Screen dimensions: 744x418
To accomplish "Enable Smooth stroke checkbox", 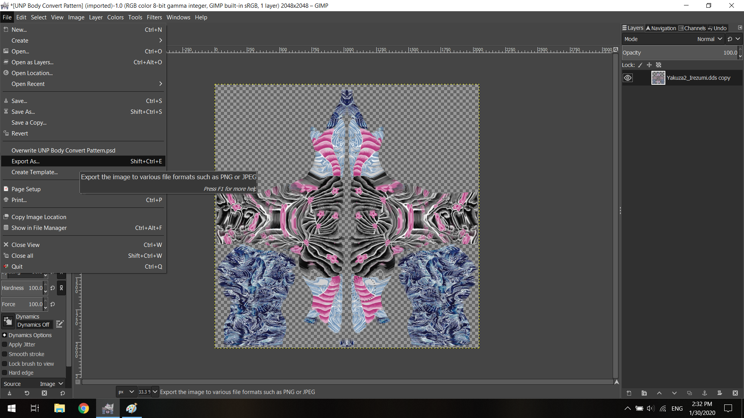I will (x=5, y=354).
